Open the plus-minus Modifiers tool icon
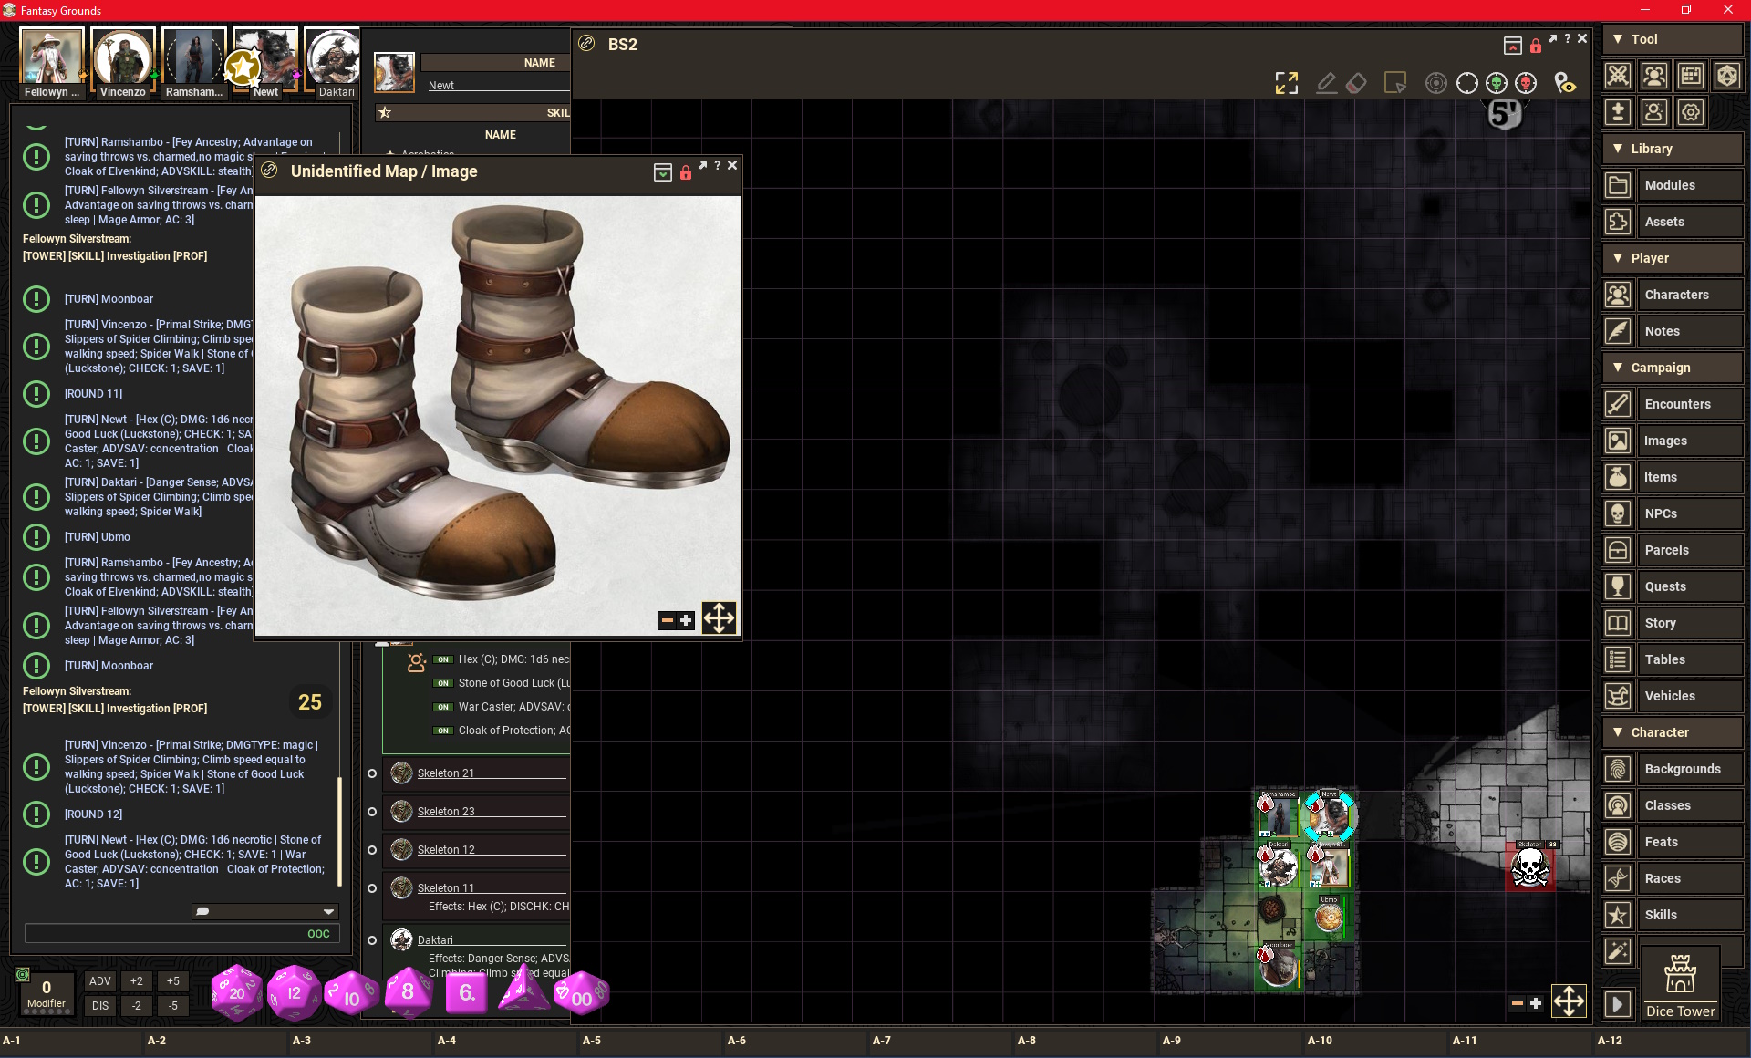This screenshot has height=1058, width=1751. (x=1618, y=112)
